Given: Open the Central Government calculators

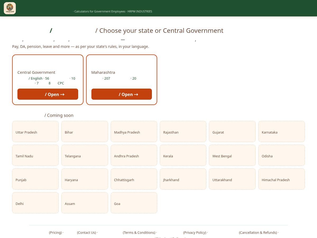Looking at the screenshot, I should click(x=48, y=94).
